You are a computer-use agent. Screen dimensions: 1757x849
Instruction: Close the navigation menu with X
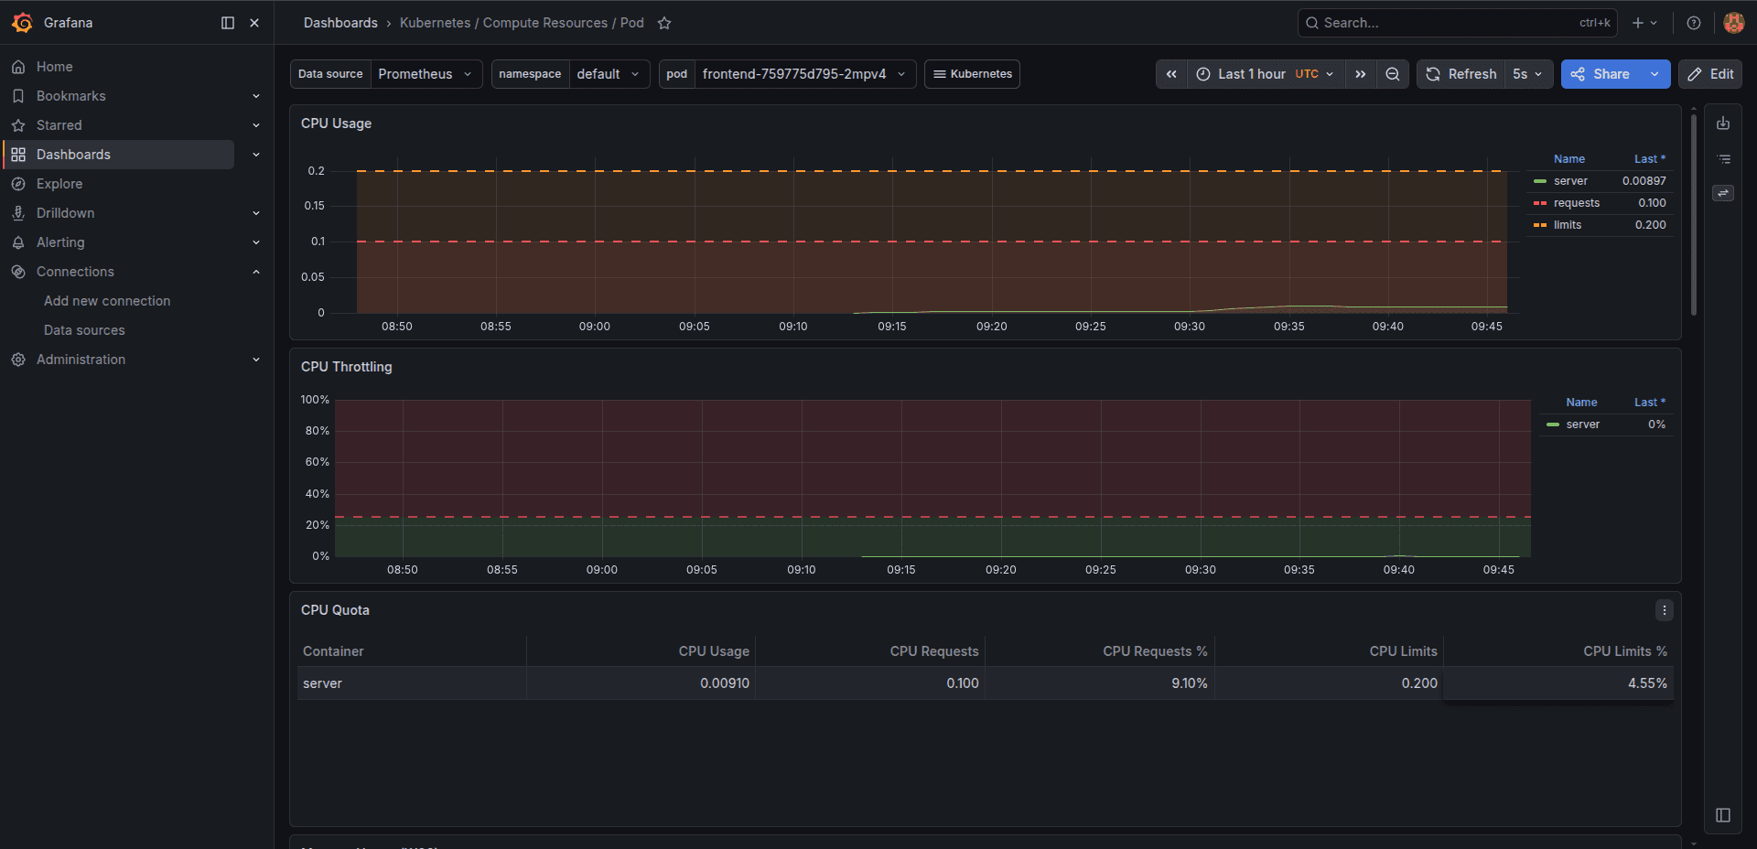click(254, 23)
